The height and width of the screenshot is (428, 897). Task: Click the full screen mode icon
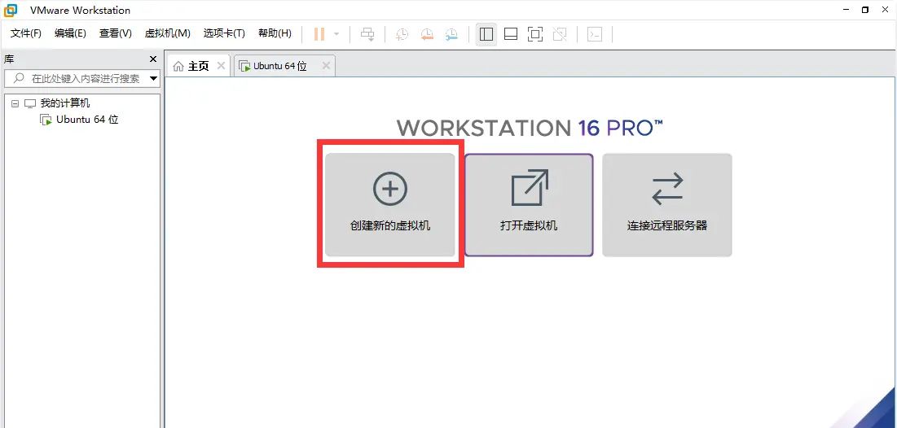(535, 34)
